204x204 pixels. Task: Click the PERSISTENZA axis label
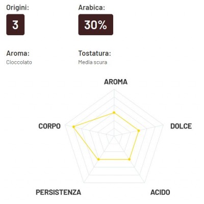pyautogui.click(x=58, y=192)
